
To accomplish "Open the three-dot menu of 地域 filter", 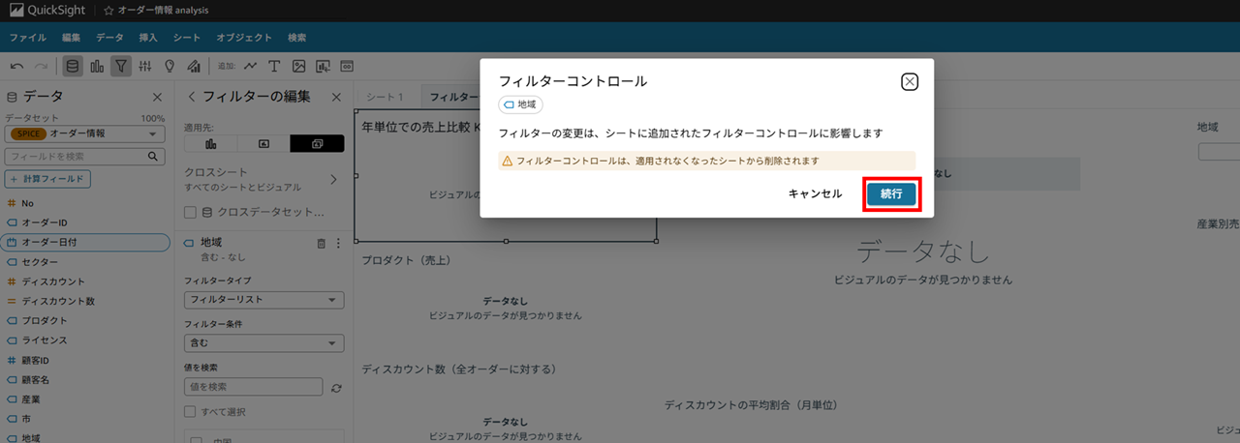I will [338, 244].
